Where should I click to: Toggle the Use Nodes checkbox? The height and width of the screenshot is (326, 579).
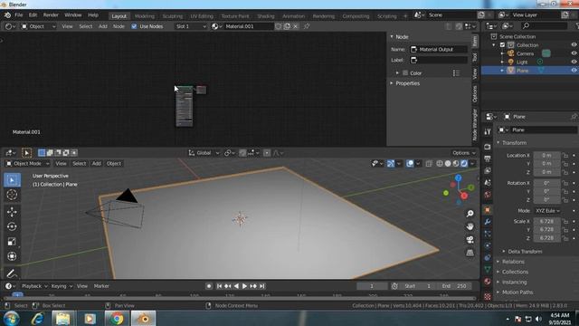click(x=134, y=26)
